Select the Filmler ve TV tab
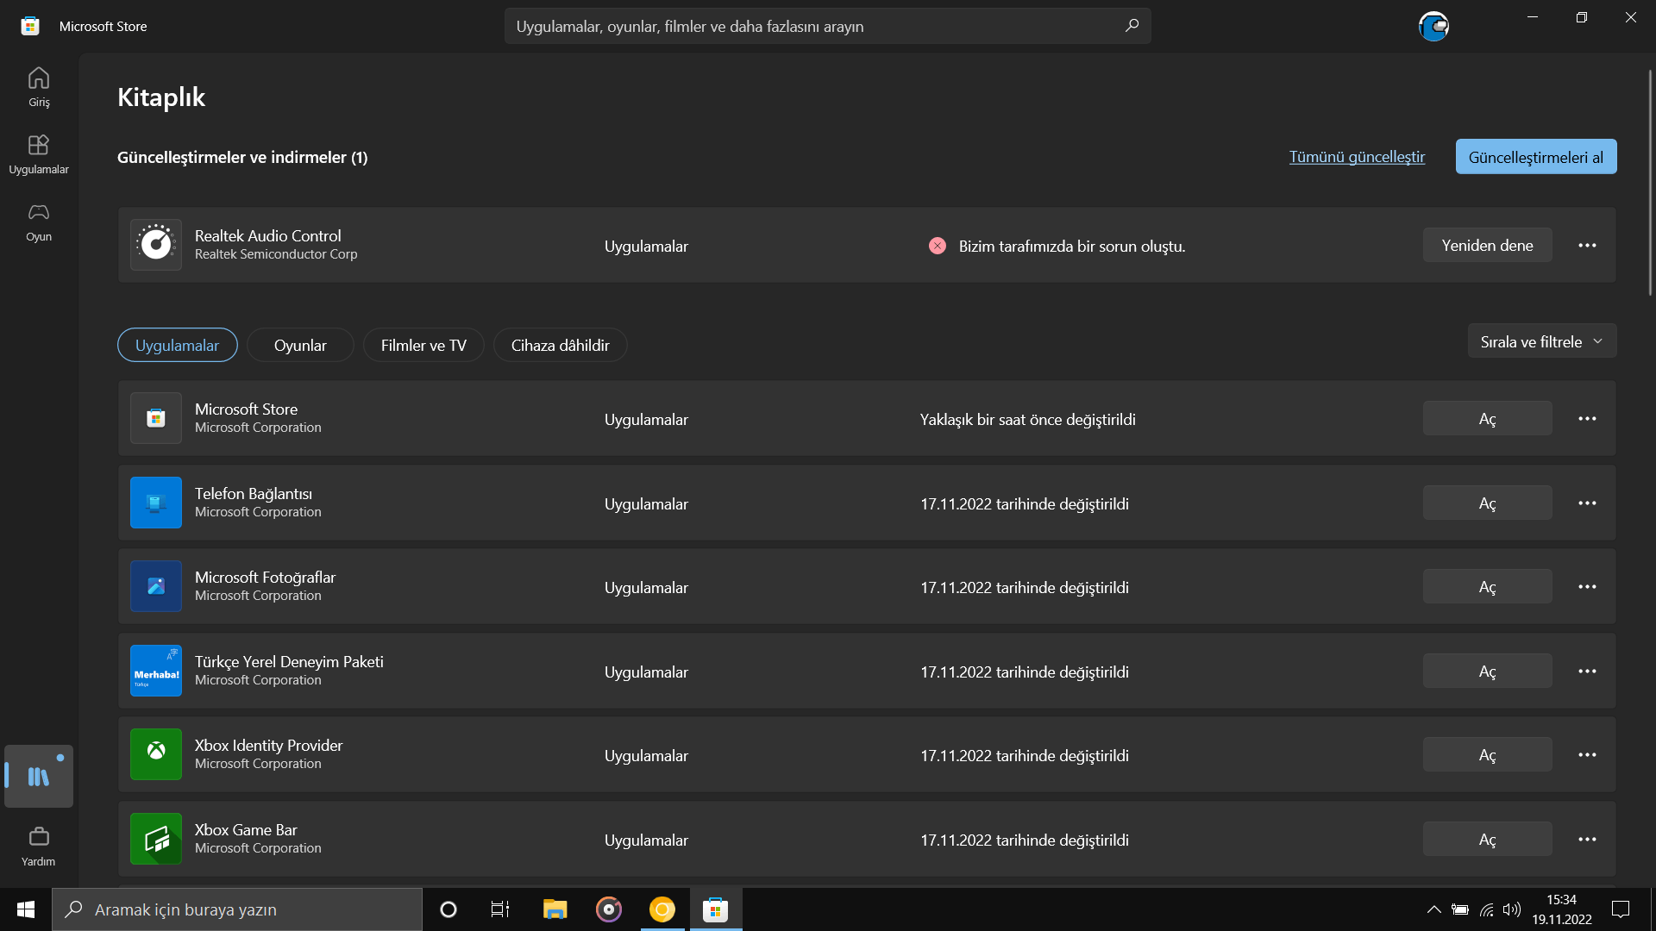The width and height of the screenshot is (1656, 931). point(423,345)
